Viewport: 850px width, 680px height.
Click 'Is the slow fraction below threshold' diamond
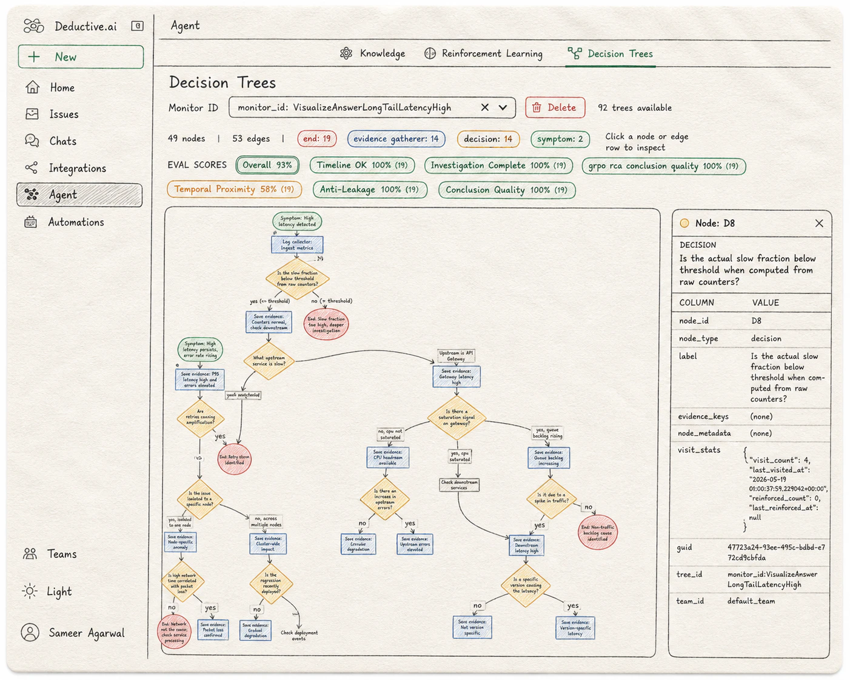click(x=297, y=279)
